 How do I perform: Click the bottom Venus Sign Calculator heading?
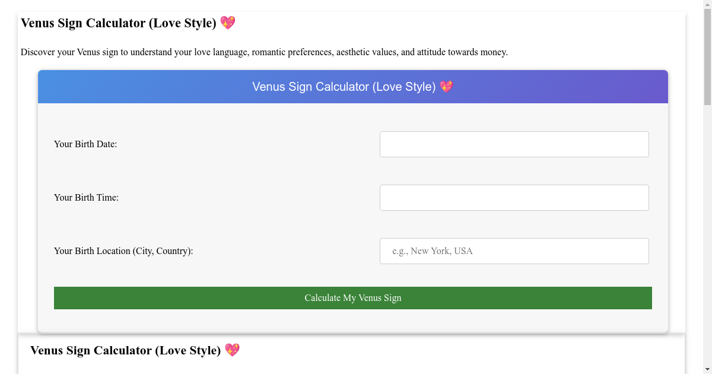[126, 350]
